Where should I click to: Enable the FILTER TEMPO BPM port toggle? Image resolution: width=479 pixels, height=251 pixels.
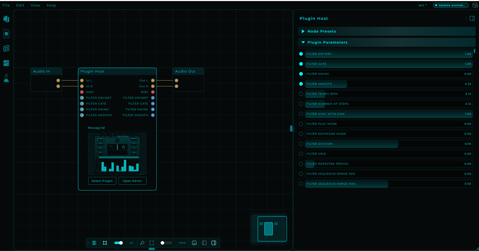pos(301,94)
